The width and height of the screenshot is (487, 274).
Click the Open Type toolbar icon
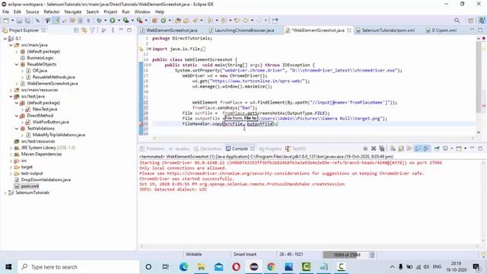[x=178, y=21]
